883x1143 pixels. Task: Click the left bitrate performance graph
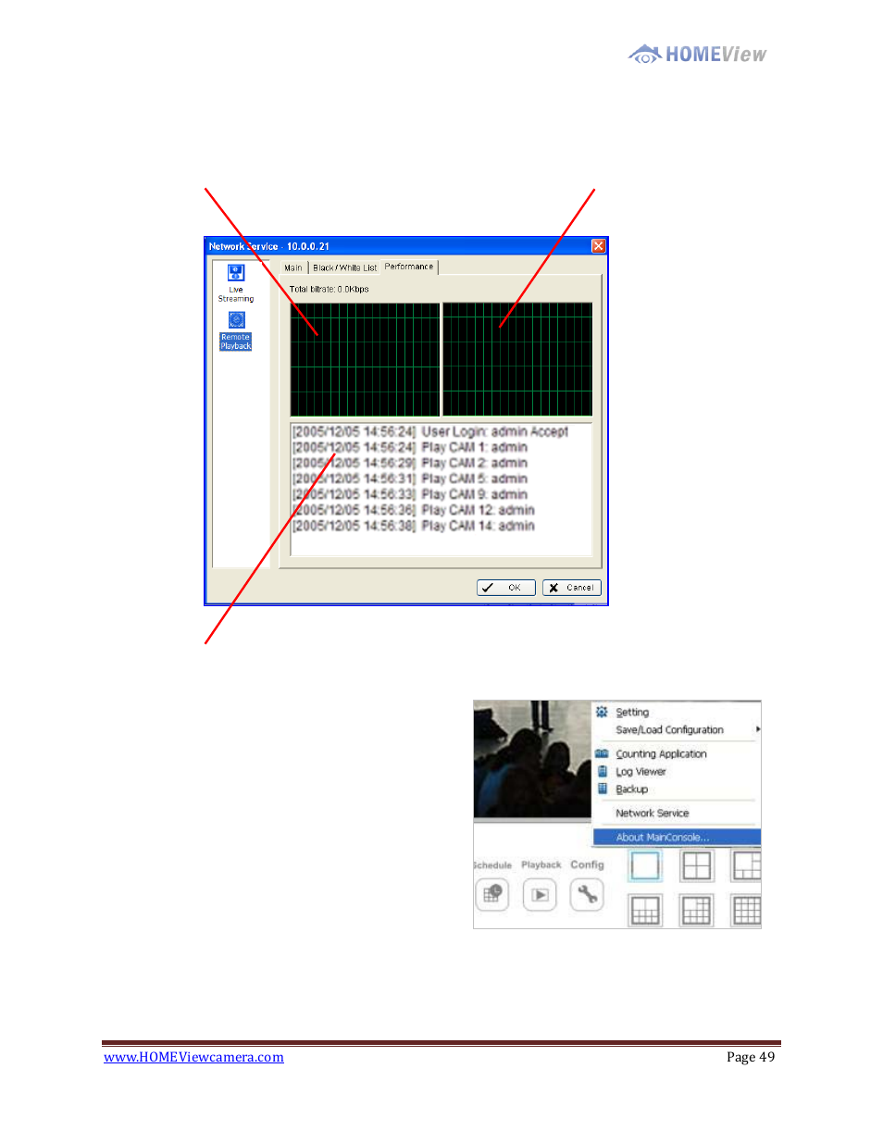(x=366, y=359)
